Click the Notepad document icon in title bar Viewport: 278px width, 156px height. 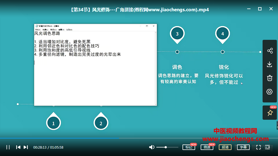pos(37,26)
